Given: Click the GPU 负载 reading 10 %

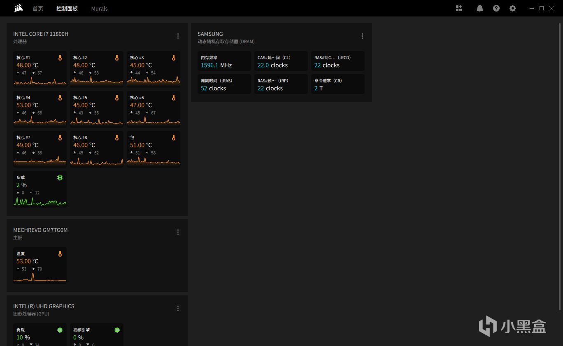Looking at the screenshot, I should tap(23, 337).
